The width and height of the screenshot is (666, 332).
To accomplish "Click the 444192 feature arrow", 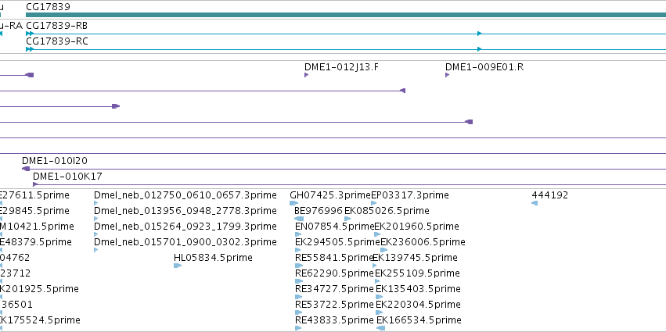I will (535, 203).
